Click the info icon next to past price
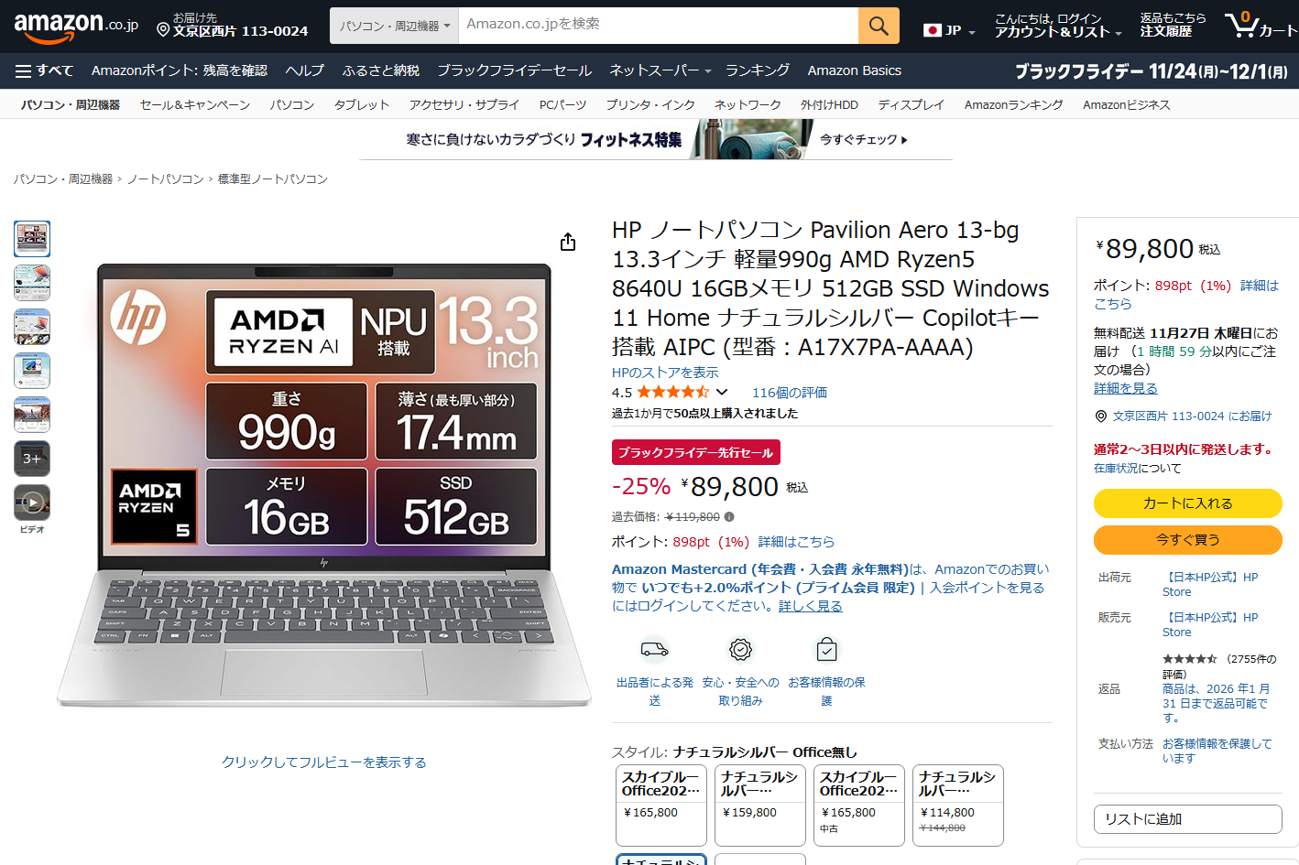 [729, 516]
